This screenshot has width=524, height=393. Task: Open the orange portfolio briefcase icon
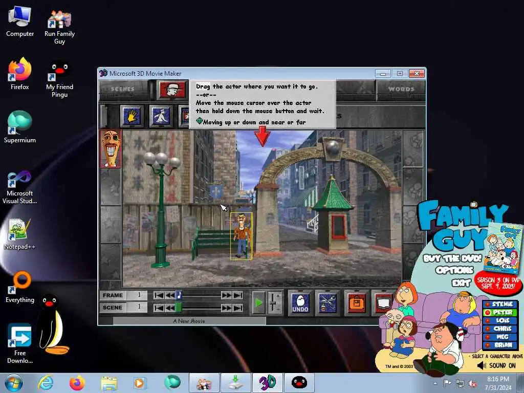(356, 303)
